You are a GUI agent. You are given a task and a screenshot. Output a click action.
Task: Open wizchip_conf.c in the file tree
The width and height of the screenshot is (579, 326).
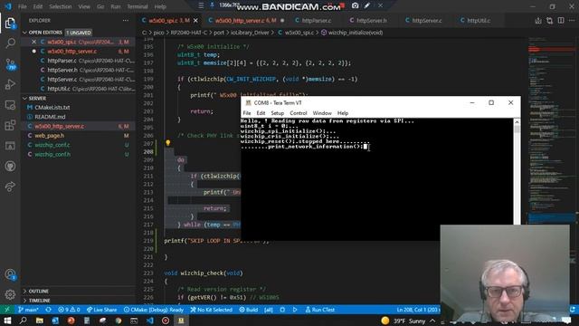[52, 145]
